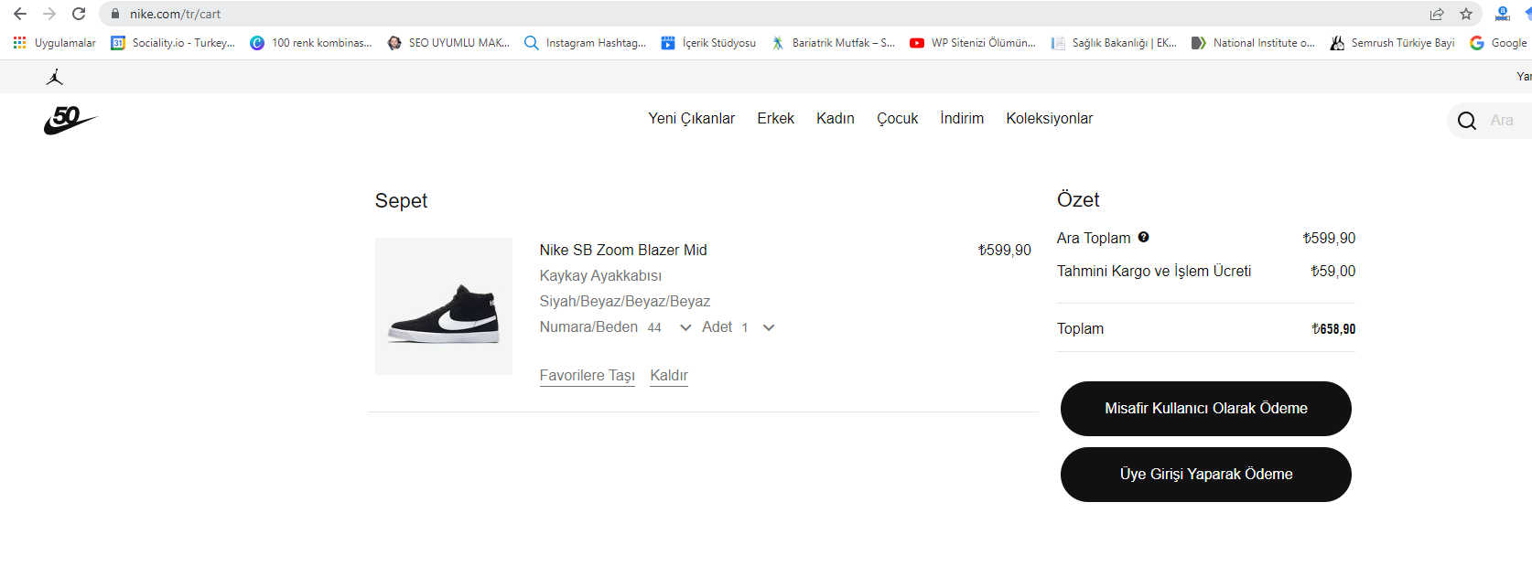The height and width of the screenshot is (588, 1532).
Task: Open the Kadın menu
Action: tap(836, 119)
